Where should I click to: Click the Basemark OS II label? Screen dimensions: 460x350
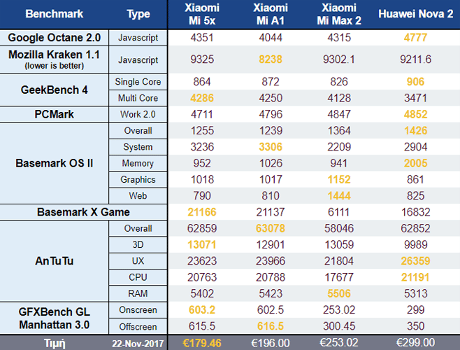55,163
